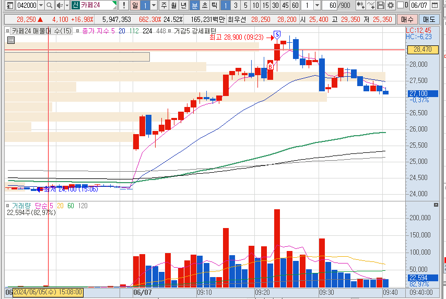Screen dimensions: 446x299
Task: Click the grid table icon on the chart
Action: click(11, 40)
